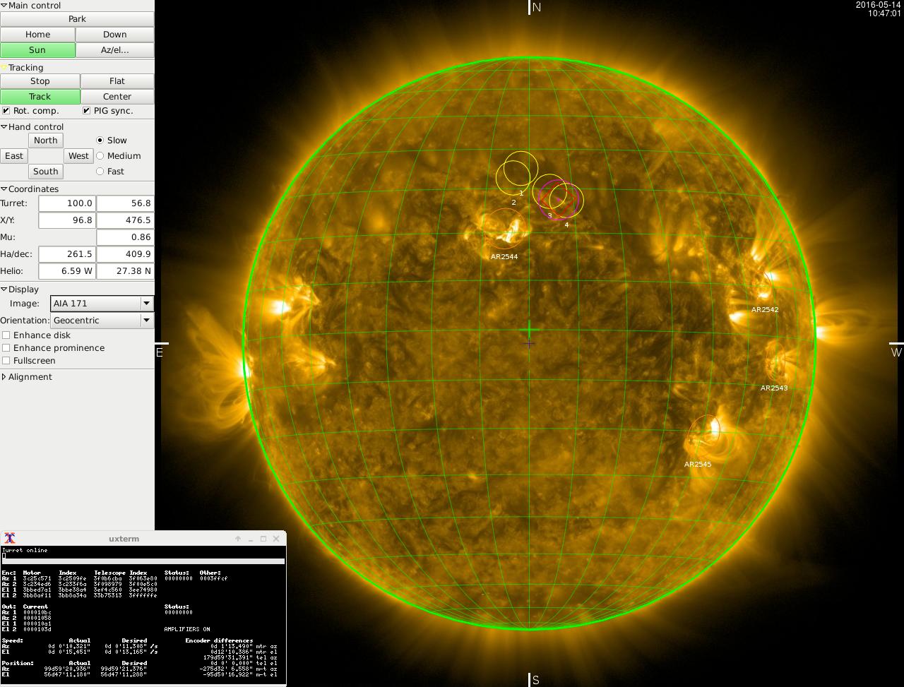Click the uxterm window menu icon
Viewport: 904px width, 687px height.
10,538
